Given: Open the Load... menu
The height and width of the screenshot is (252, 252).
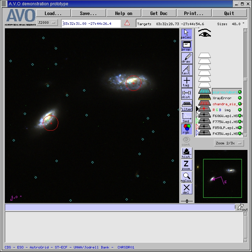Looking at the screenshot, I should click(x=53, y=13).
